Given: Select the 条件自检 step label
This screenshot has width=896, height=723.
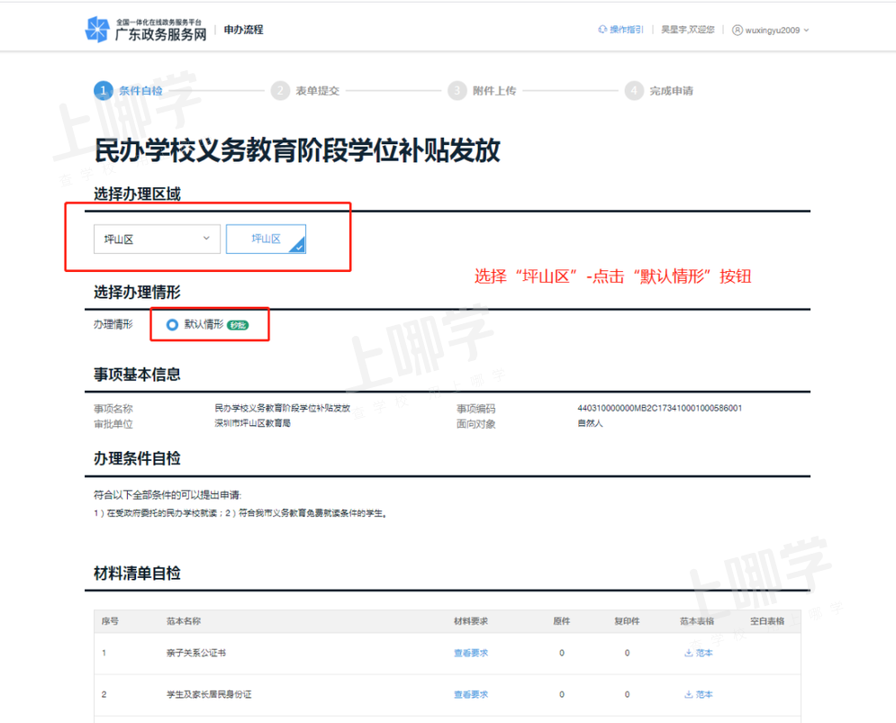Looking at the screenshot, I should (x=140, y=90).
